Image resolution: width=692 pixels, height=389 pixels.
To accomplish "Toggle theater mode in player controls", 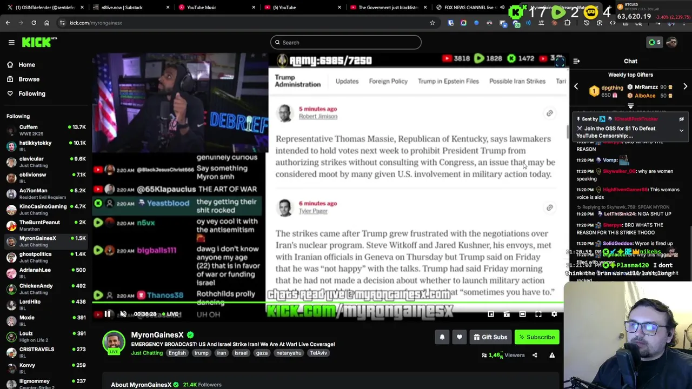I will [522, 314].
